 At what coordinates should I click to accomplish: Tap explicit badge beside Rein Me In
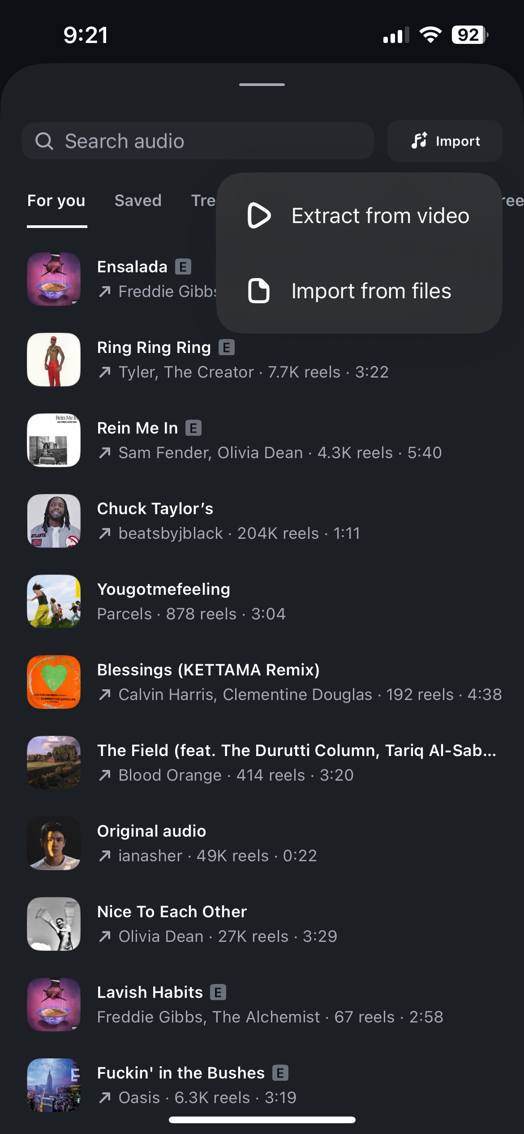pyautogui.click(x=193, y=428)
